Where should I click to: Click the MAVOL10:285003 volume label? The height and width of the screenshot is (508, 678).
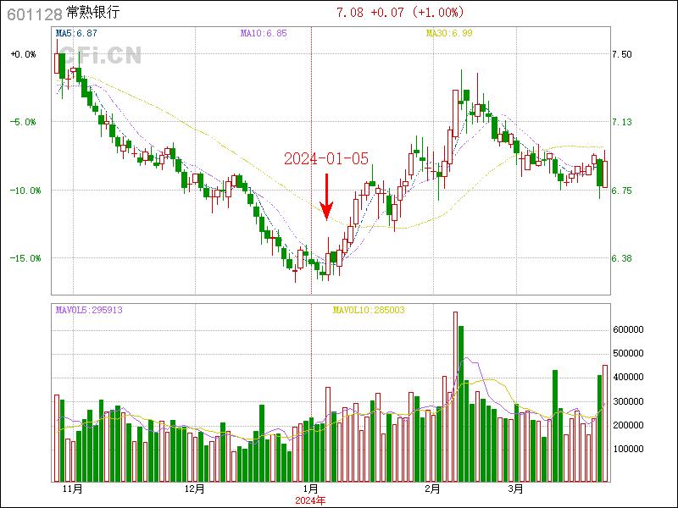[x=369, y=310]
